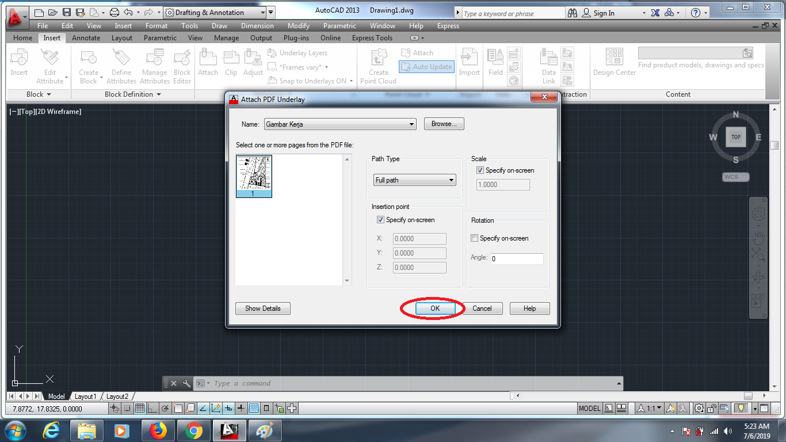This screenshot has height=442, width=786.
Task: Switch to the Express Tools ribbon tab
Action: (x=372, y=38)
